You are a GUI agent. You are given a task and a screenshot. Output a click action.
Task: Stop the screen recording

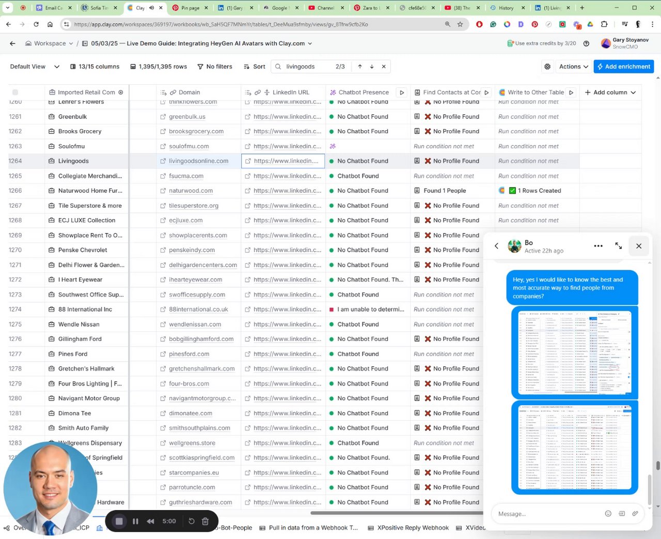click(x=119, y=521)
